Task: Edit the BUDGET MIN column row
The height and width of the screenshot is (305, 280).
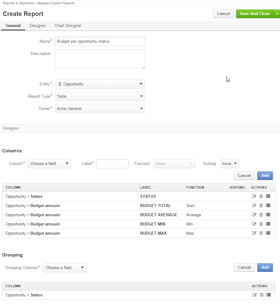Action: (x=254, y=224)
